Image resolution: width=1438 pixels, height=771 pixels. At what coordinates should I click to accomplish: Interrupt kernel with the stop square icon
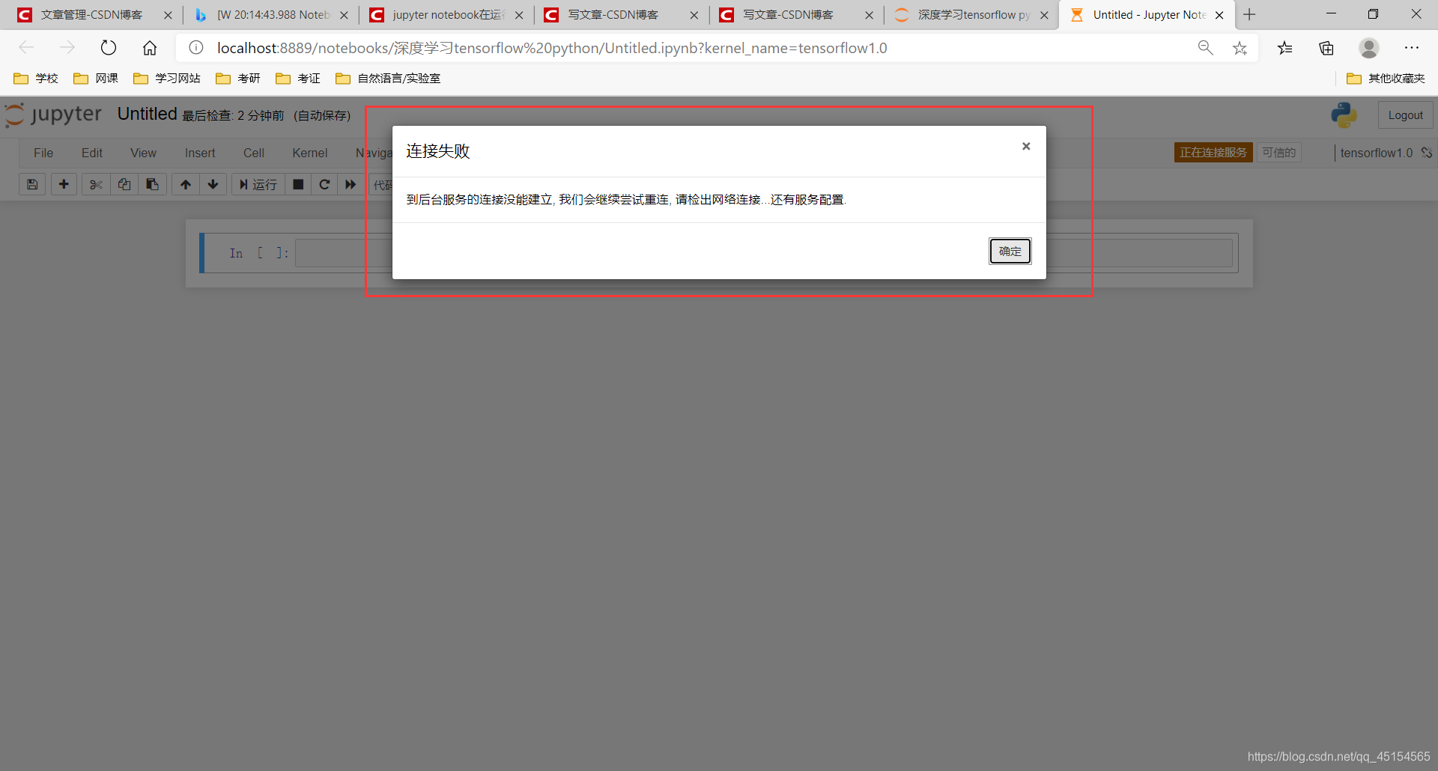tap(298, 184)
